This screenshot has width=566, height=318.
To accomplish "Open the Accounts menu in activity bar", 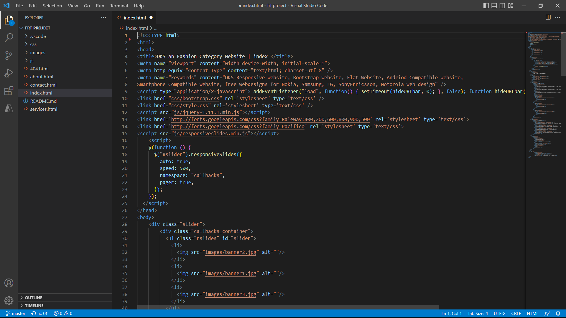I will point(9,283).
